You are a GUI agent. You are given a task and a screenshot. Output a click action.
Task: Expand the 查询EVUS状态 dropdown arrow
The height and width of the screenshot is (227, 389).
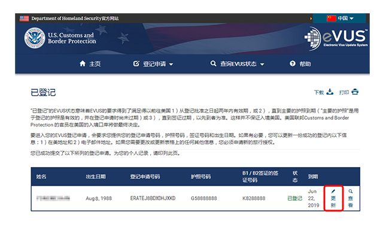[262, 64]
